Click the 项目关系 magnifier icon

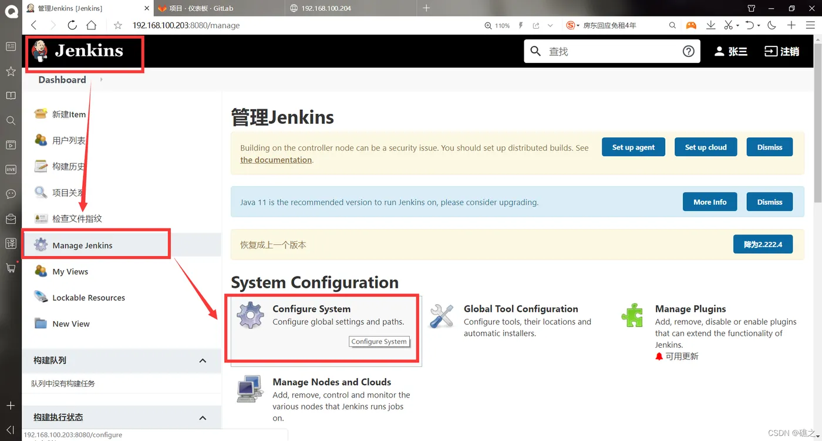tap(41, 192)
